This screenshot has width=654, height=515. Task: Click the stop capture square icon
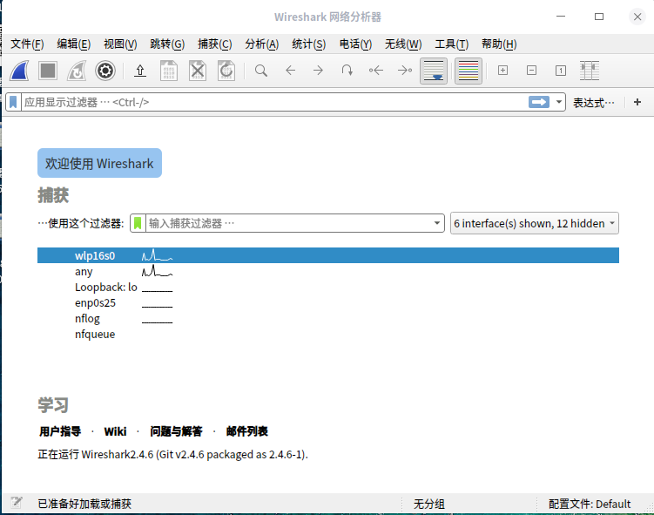click(48, 71)
